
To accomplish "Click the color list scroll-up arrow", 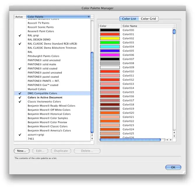I will [x=174, y=132].
